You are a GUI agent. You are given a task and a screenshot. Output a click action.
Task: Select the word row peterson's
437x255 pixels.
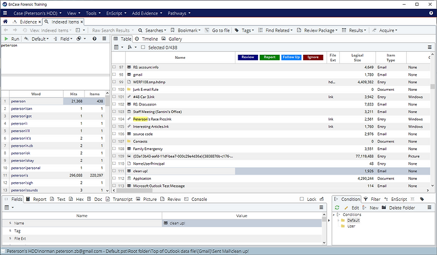tap(53, 175)
